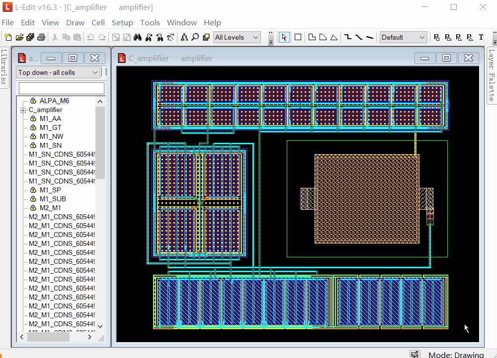Click the New File toolbar icon
The image size is (497, 358).
[8, 37]
